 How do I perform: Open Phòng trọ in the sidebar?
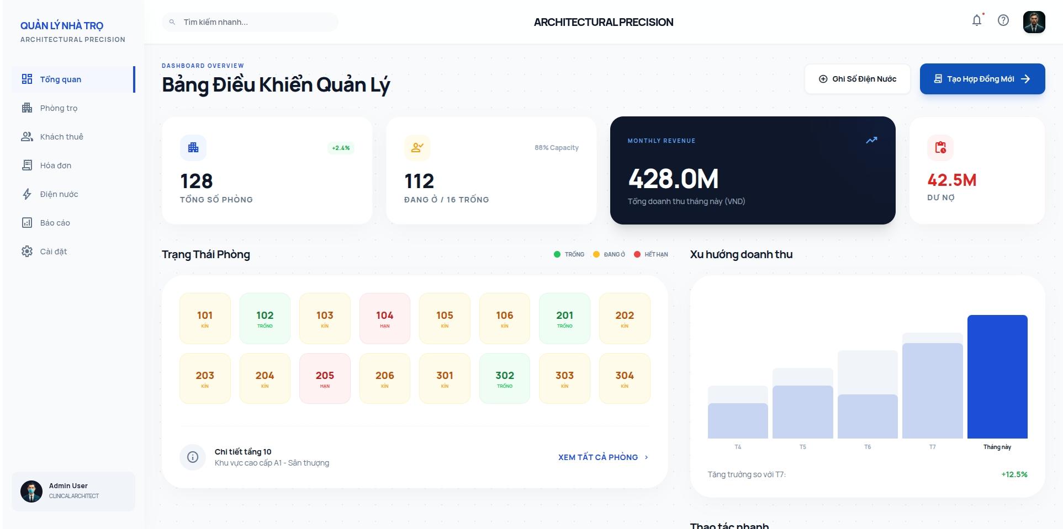(x=59, y=108)
